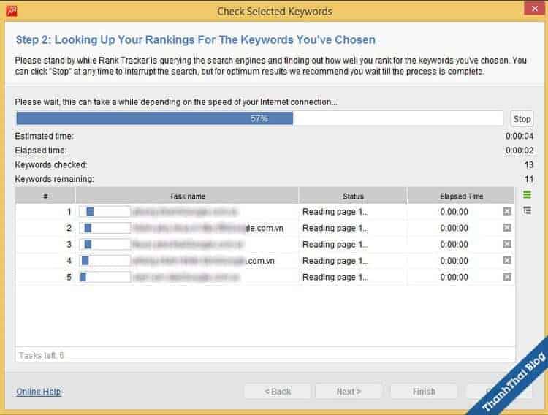Click the Back button

pos(277,392)
